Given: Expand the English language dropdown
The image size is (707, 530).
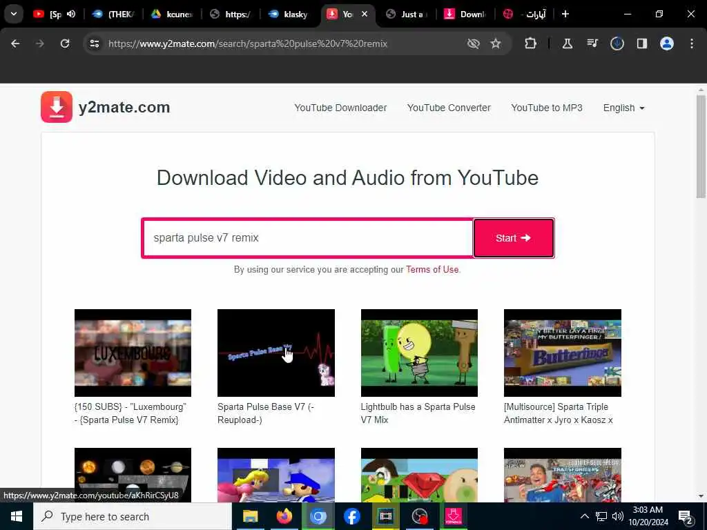Looking at the screenshot, I should [623, 108].
